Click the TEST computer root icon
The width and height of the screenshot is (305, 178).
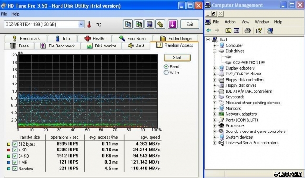pos(215,39)
